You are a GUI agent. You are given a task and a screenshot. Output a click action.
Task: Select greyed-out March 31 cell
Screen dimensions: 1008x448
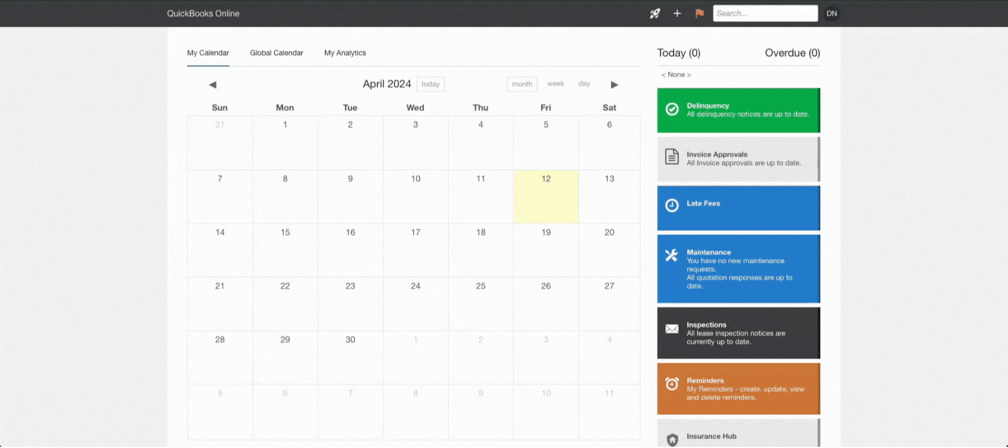tap(220, 143)
